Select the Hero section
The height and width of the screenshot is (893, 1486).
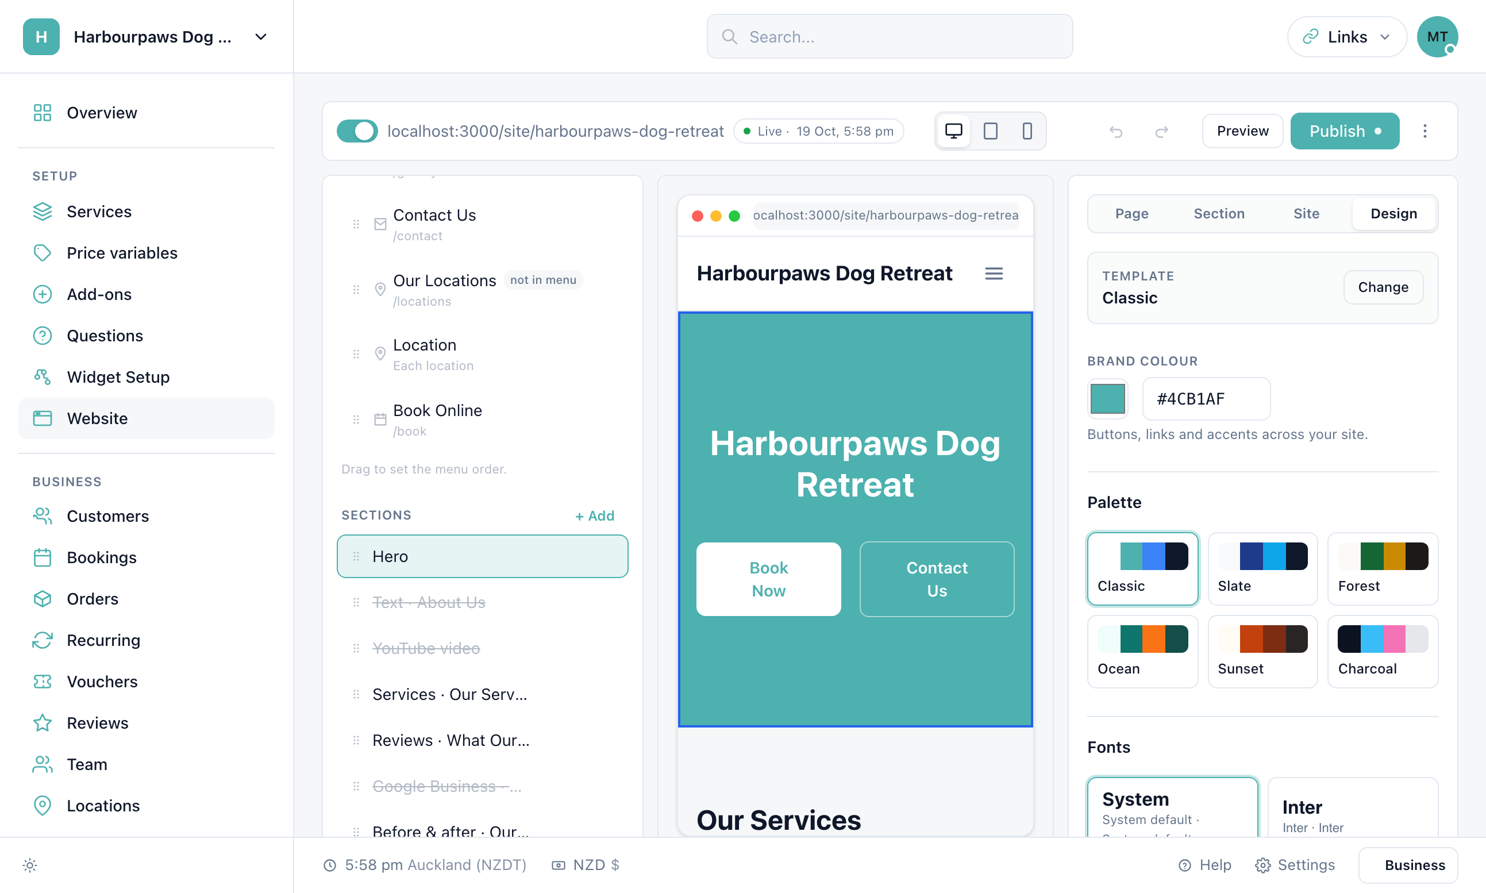[483, 556]
